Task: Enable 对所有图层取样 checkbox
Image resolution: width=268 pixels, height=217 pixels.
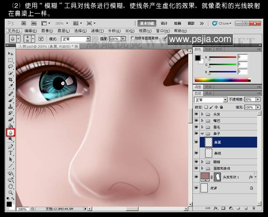Action: point(132,38)
